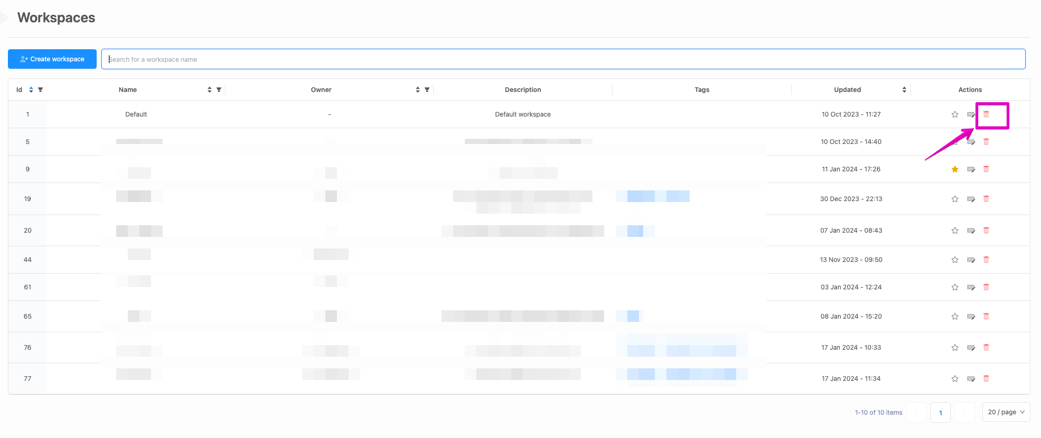Select page 1 in the pagination
The height and width of the screenshot is (438, 1041).
(941, 412)
